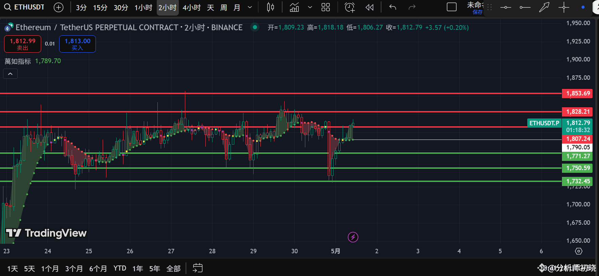Open symbol search for ETHUSDT
Viewport: 599px width, 276px height.
click(x=24, y=7)
